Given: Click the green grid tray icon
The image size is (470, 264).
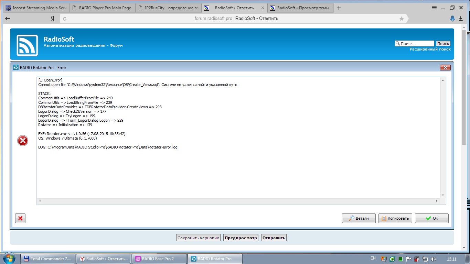Looking at the screenshot, I should coord(400,259).
